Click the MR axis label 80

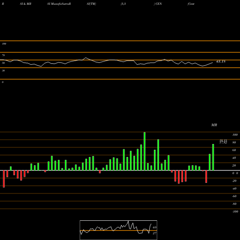(234, 143)
